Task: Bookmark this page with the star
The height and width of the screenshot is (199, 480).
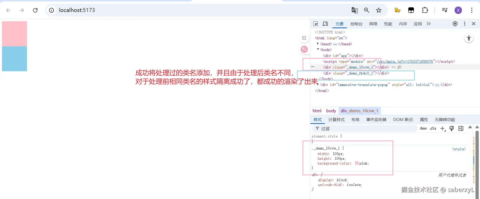Action: click(379, 10)
